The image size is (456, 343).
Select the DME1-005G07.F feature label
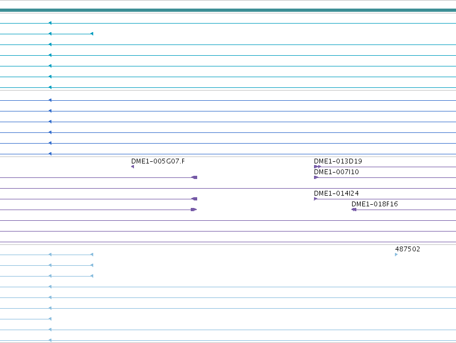click(158, 161)
